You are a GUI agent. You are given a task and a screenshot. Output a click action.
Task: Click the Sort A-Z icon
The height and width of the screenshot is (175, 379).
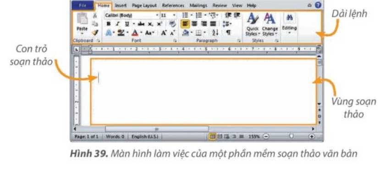coord(215,32)
